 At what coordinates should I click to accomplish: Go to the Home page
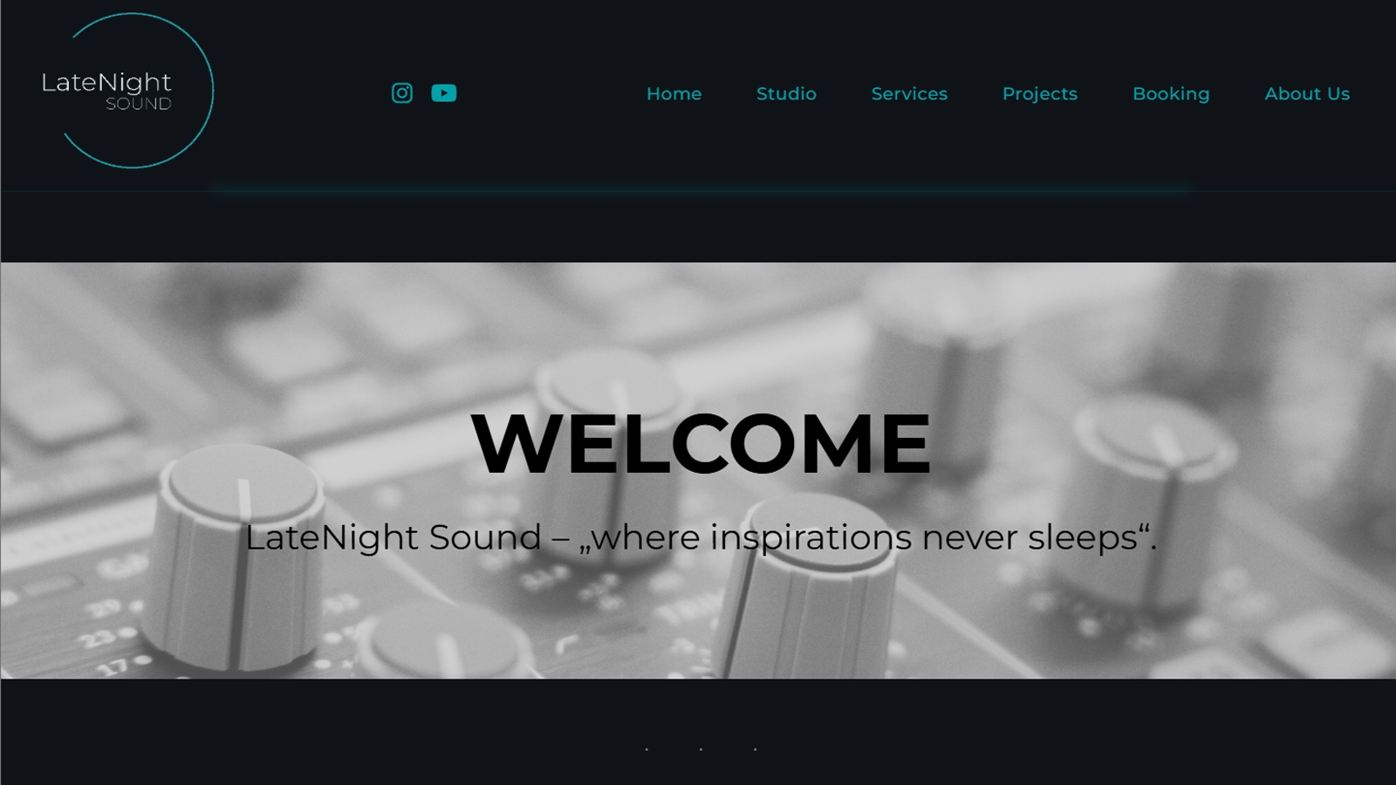(x=674, y=93)
